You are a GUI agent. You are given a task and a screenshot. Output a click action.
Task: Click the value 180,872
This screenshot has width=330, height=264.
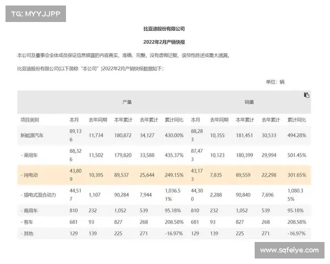click(123, 135)
